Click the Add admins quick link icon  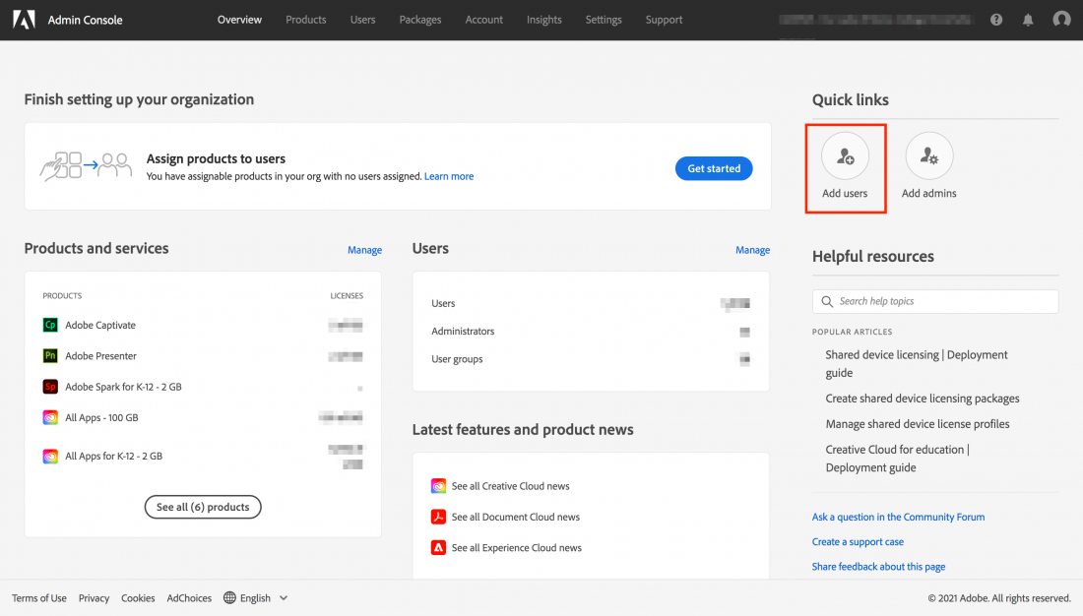click(928, 156)
